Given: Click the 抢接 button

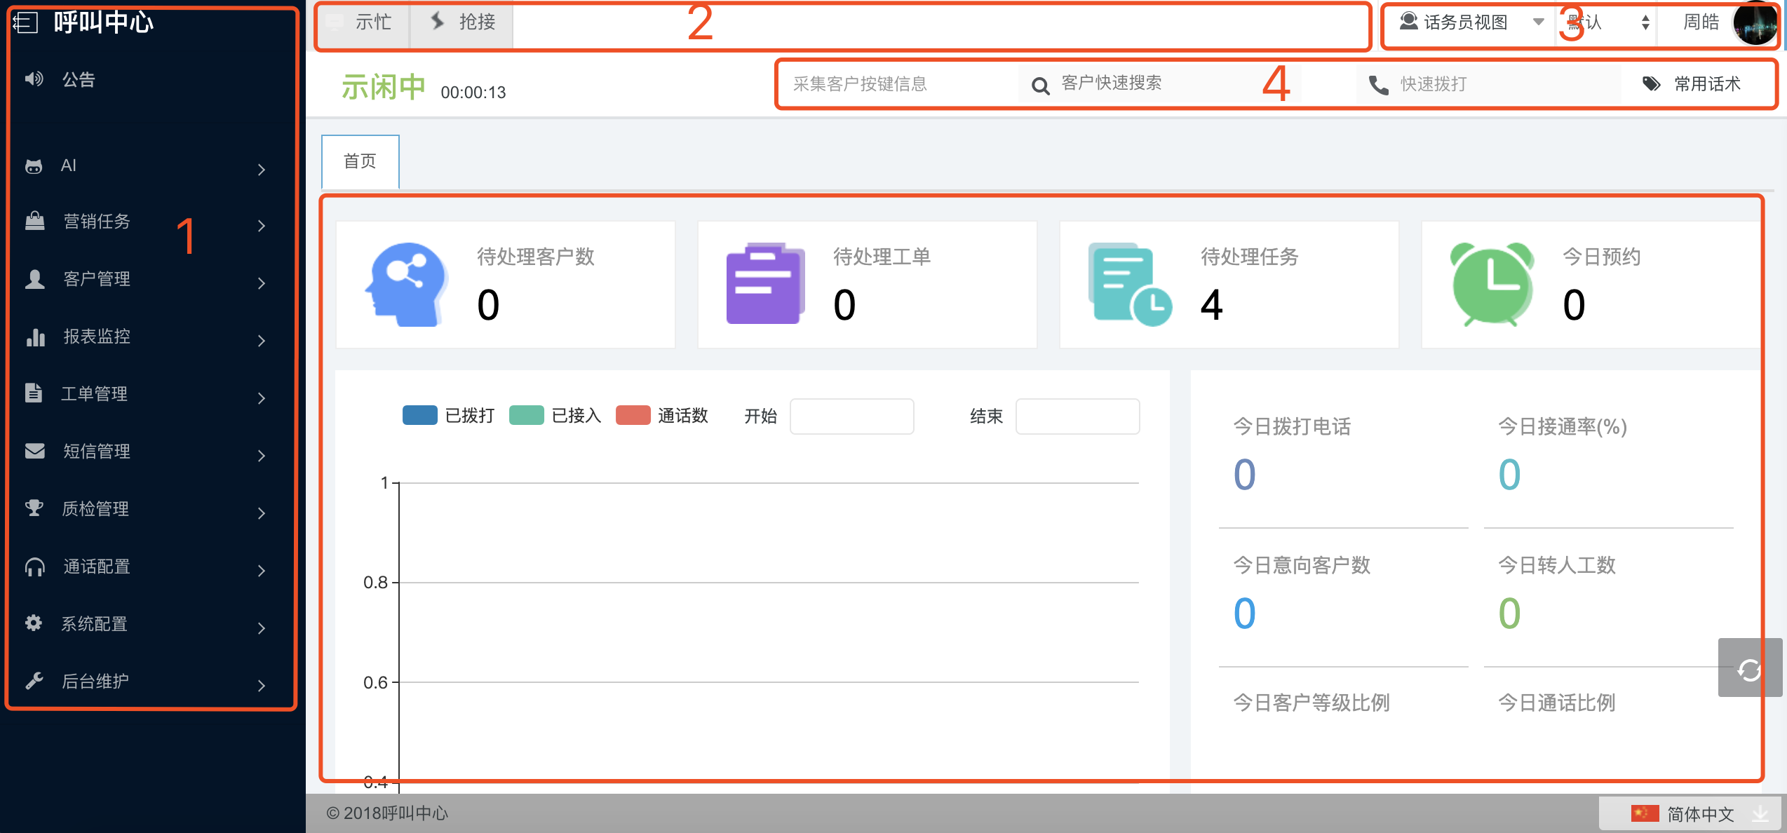Looking at the screenshot, I should click(x=462, y=22).
